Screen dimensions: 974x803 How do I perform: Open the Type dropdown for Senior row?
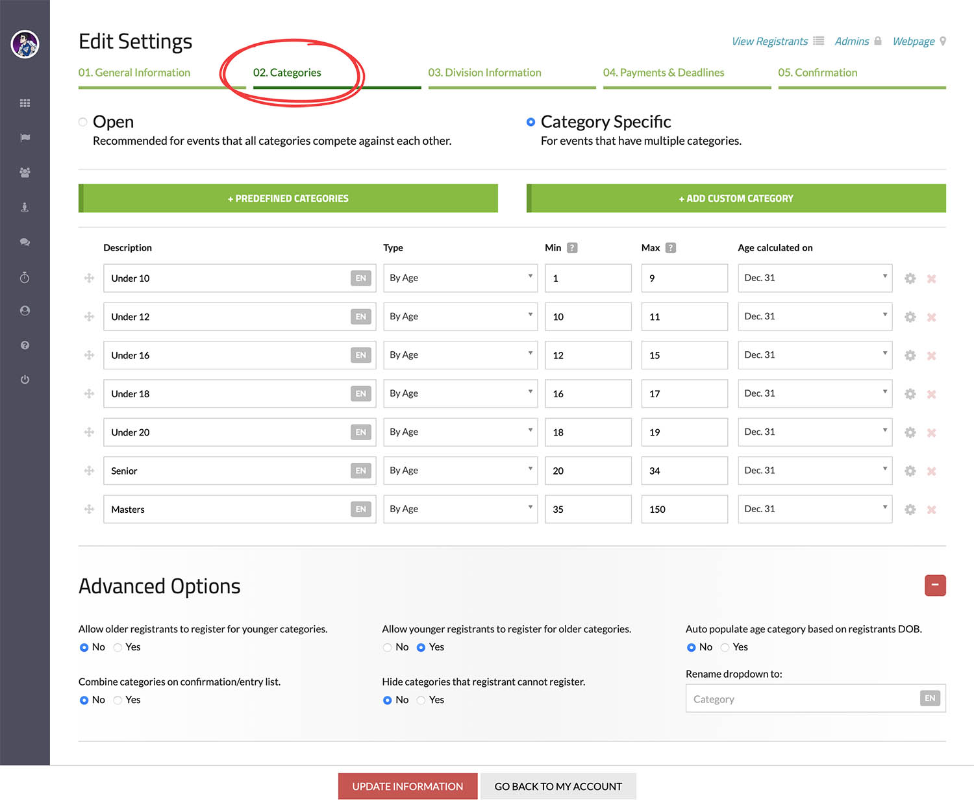coord(460,471)
